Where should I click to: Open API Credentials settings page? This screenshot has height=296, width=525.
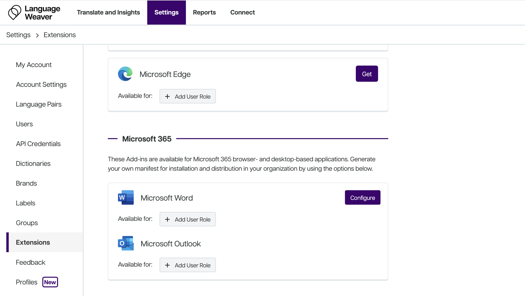pos(38,144)
